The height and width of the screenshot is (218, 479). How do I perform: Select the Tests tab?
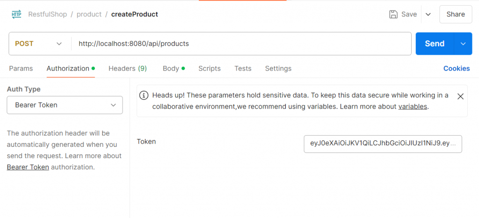pyautogui.click(x=243, y=68)
